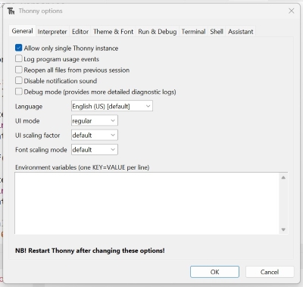
Task: Go to the Run & Debug tab
Action: (158, 32)
